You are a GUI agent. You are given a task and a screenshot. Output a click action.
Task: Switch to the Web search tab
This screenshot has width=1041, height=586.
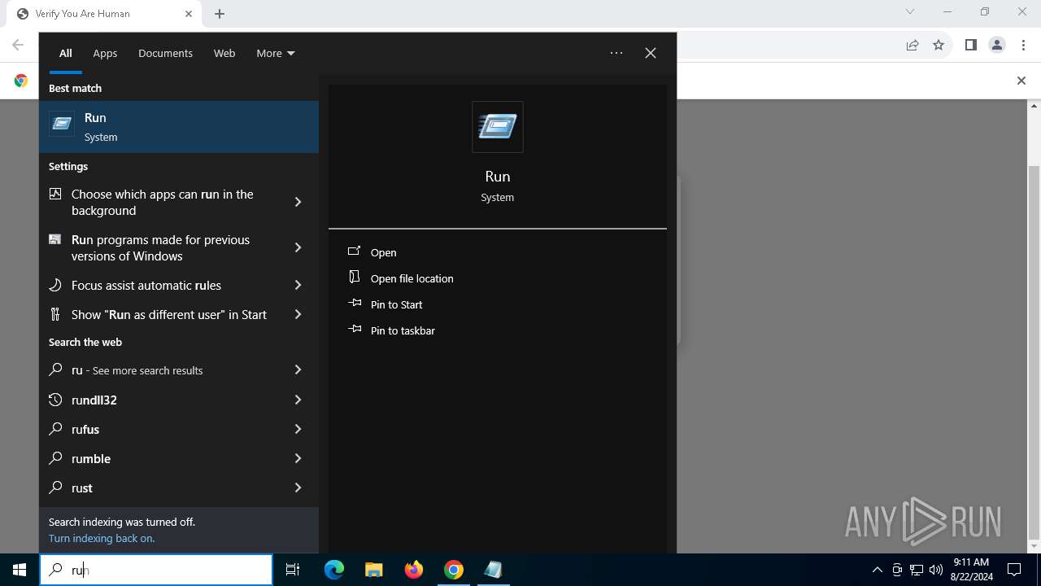224,53
